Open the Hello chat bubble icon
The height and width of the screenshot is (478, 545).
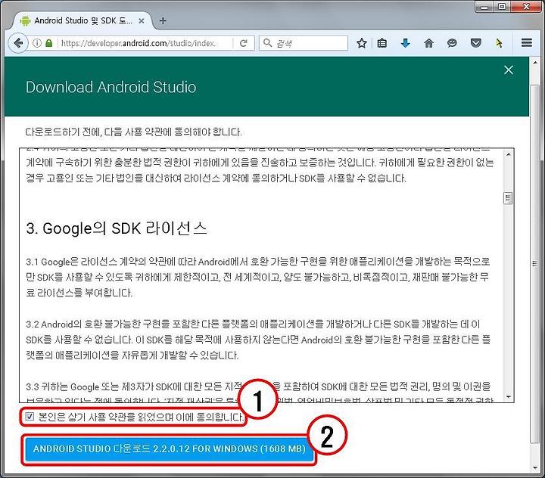click(x=452, y=43)
